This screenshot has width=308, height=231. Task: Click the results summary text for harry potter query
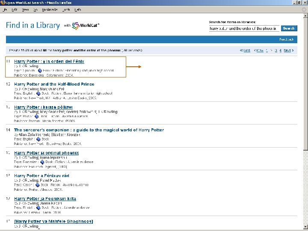tap(76, 50)
